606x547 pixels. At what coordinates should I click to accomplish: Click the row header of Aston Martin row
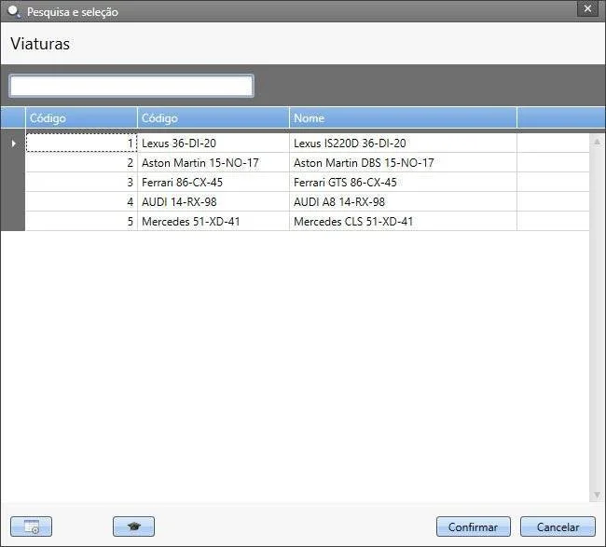tap(13, 163)
